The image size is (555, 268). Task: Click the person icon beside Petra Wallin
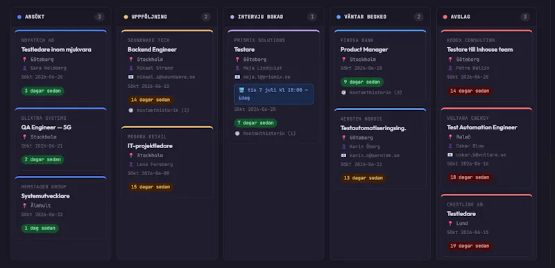[x=450, y=68]
